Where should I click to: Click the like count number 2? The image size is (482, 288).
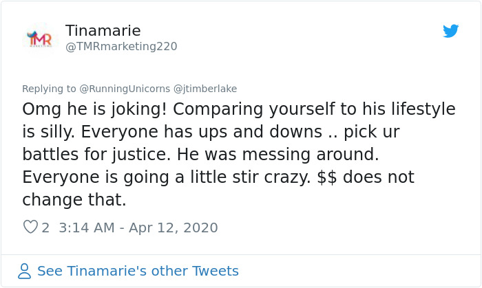click(45, 228)
